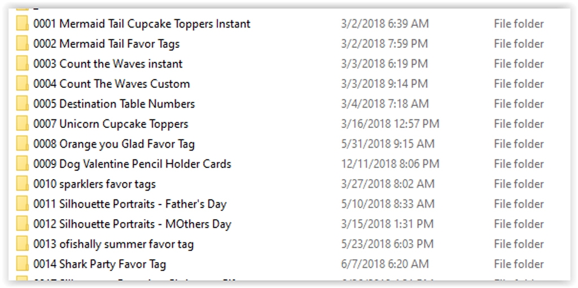Click the 12/11/2018 8:06 PM modified date

390,164
